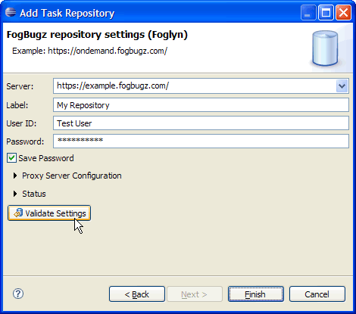Viewport: 356px width, 314px height.
Task: Minimize the Add Task Repository window
Action: tap(308, 13)
